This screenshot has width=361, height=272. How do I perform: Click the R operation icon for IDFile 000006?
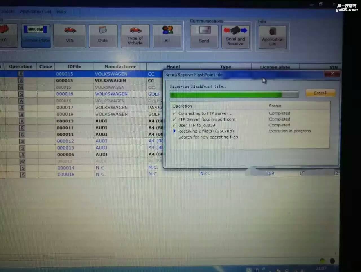tap(22, 155)
